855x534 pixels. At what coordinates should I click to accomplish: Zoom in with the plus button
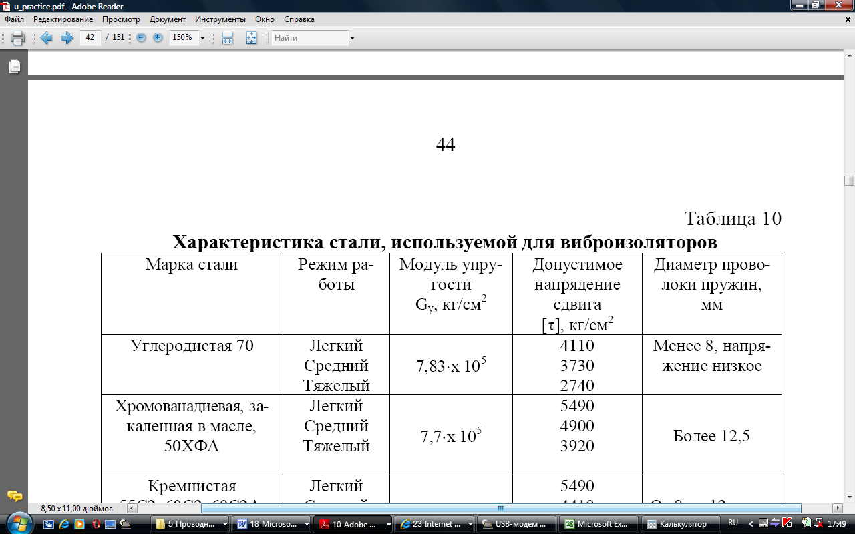(158, 38)
